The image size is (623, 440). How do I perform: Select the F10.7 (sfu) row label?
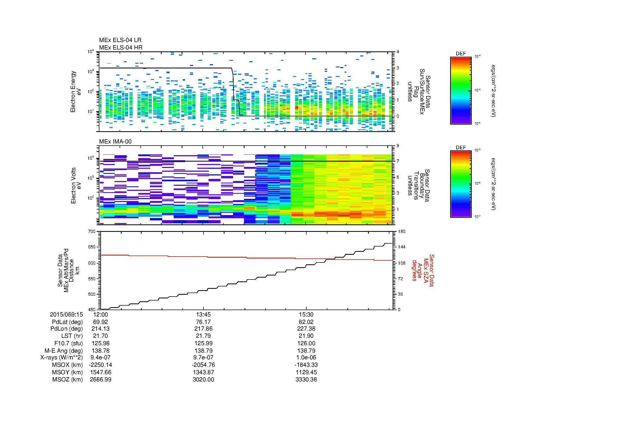pos(68,343)
